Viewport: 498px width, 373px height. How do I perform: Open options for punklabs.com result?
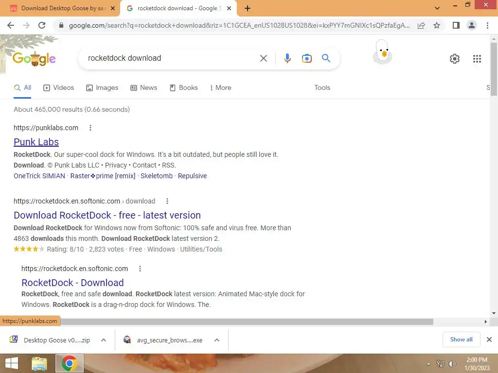pyautogui.click(x=90, y=128)
